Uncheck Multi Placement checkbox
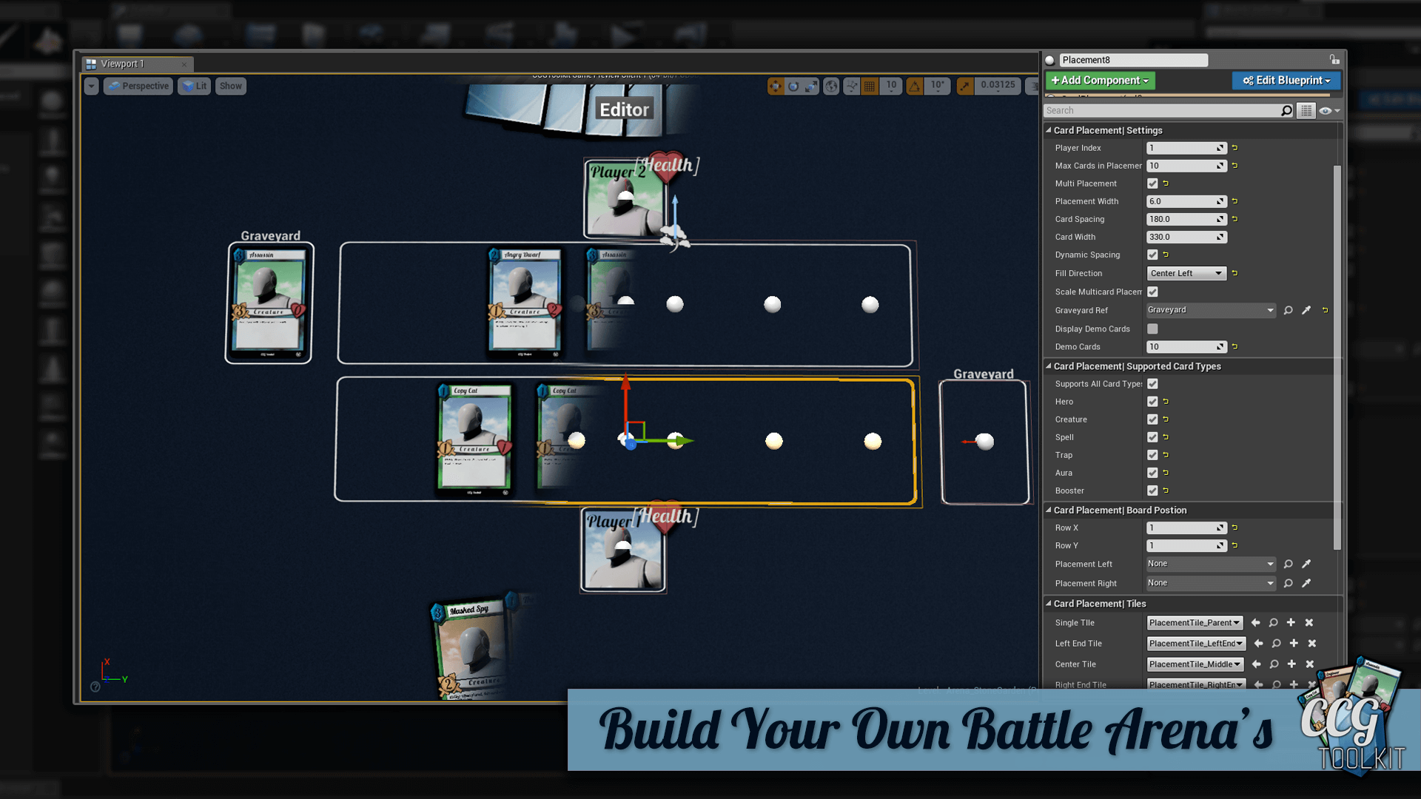 (x=1152, y=183)
